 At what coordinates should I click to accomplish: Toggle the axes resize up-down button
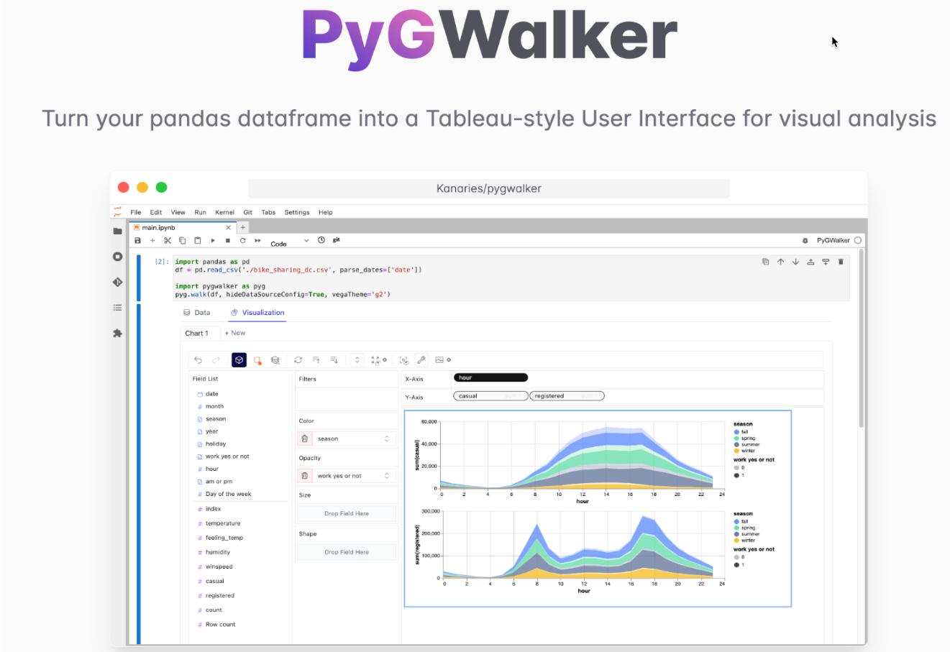pyautogui.click(x=357, y=360)
